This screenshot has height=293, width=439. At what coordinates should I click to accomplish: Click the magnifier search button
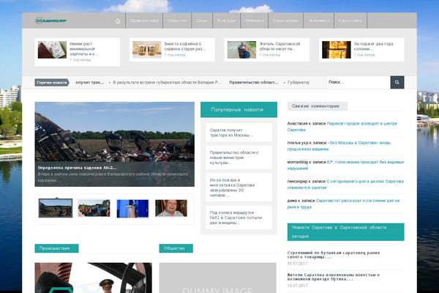point(397,82)
